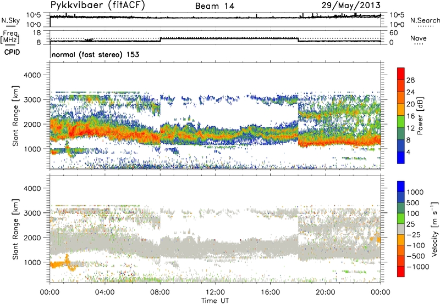Click the 'N.Sky' legend label
Viewport: 440px width, 304px height.
click(10, 21)
